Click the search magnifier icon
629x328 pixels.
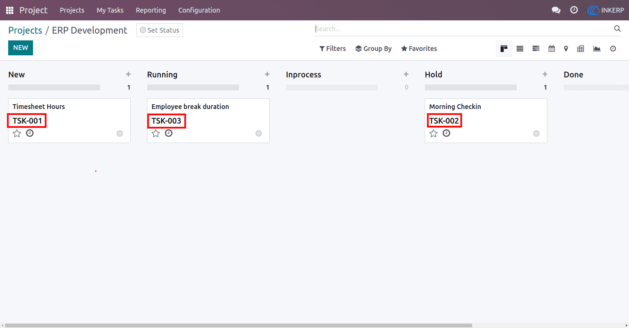coord(617,29)
